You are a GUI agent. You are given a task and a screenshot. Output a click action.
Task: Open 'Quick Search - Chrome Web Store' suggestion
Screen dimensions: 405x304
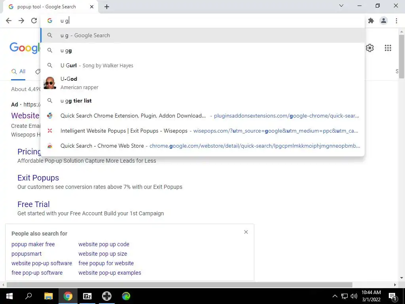click(203, 146)
